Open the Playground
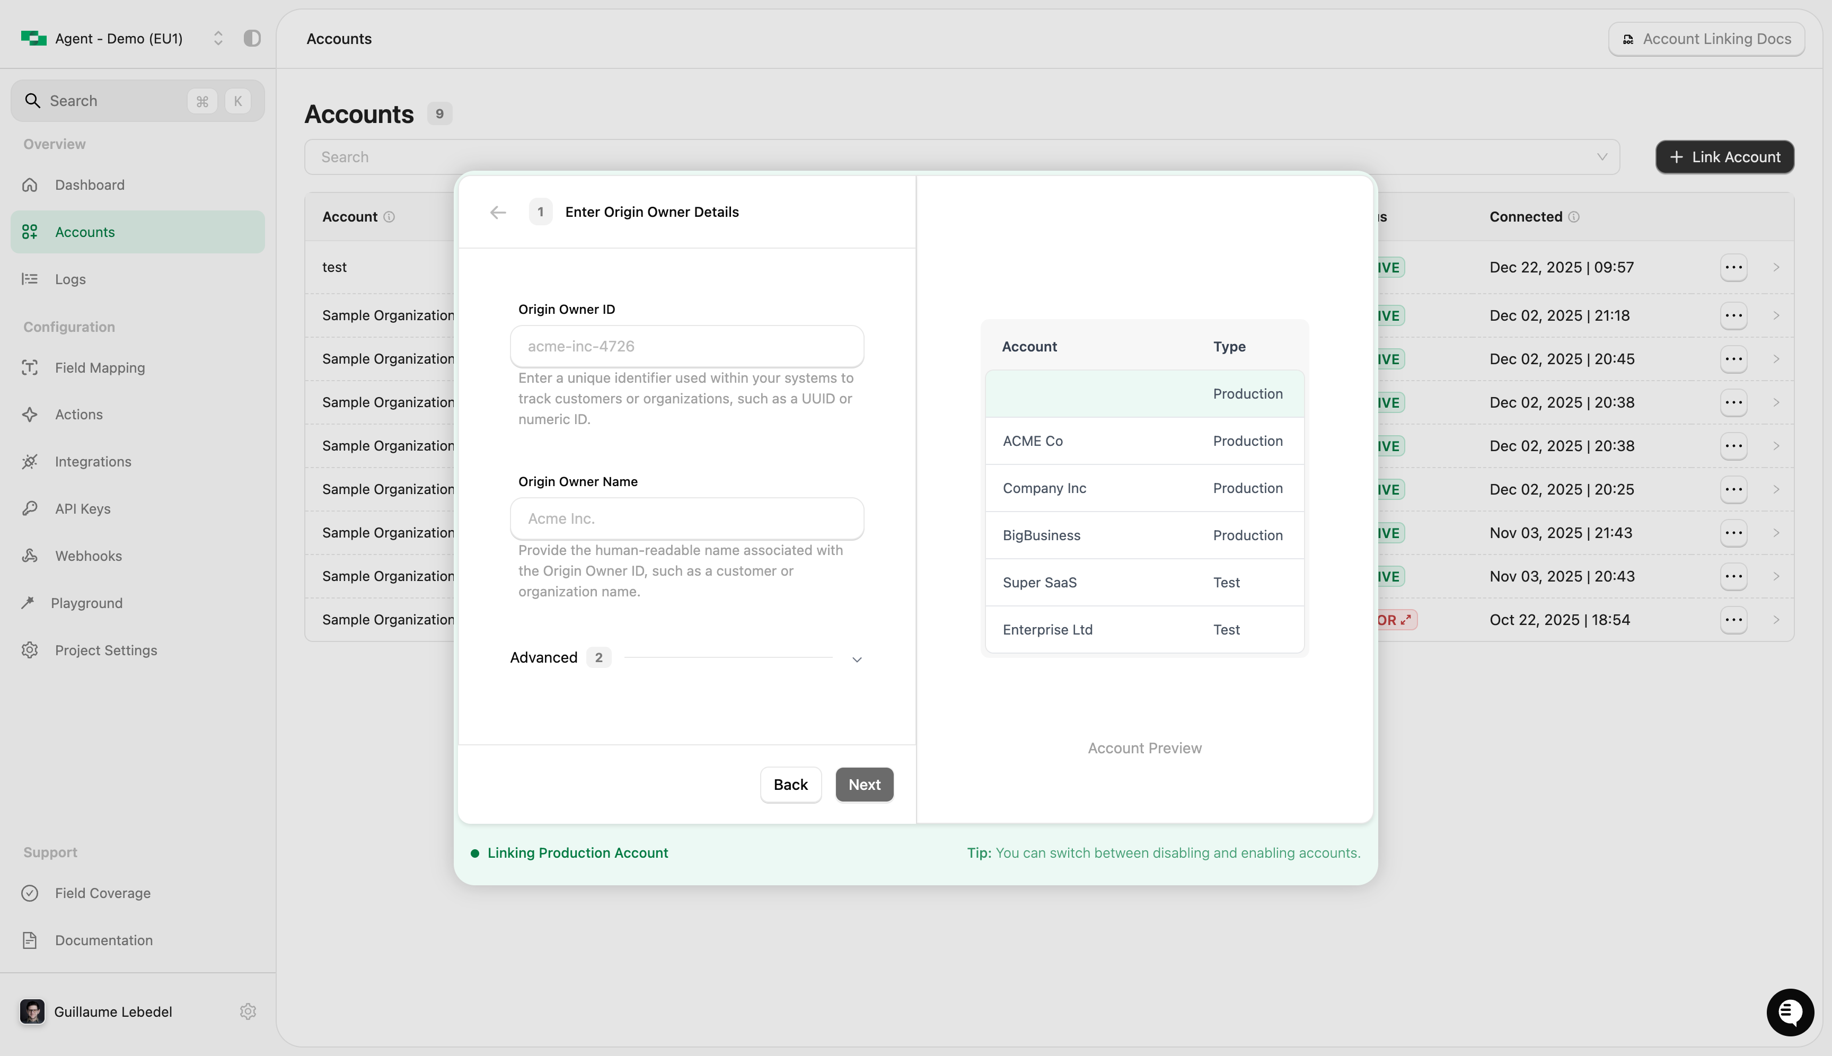 click(x=87, y=603)
